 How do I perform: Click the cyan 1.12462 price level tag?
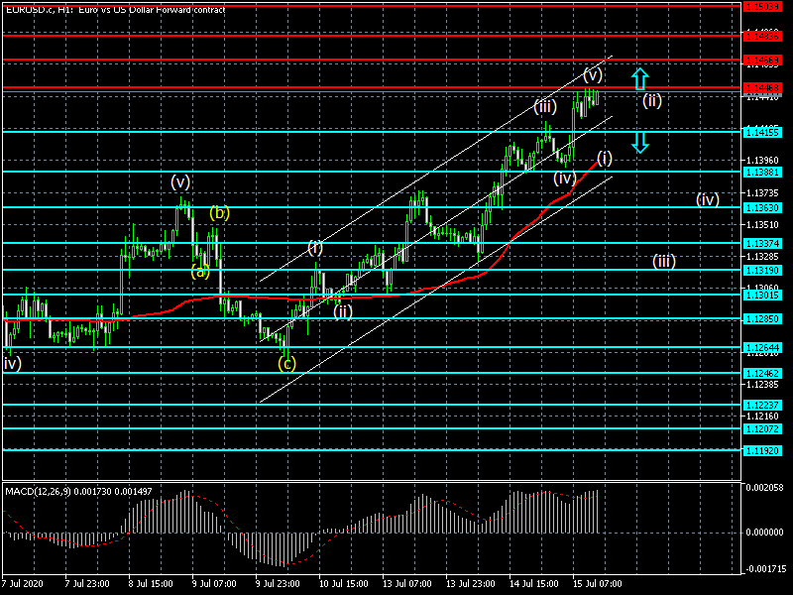tap(762, 374)
